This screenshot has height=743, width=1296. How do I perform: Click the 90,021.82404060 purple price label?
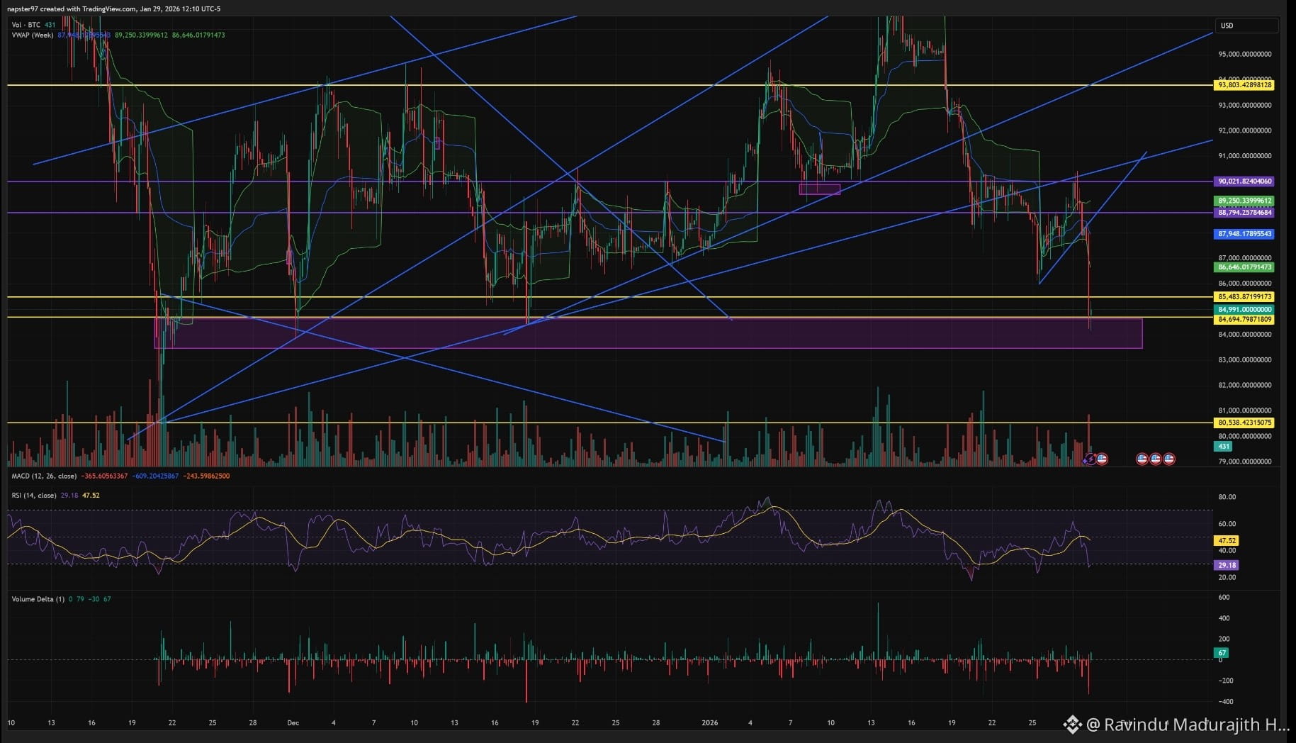[1244, 181]
